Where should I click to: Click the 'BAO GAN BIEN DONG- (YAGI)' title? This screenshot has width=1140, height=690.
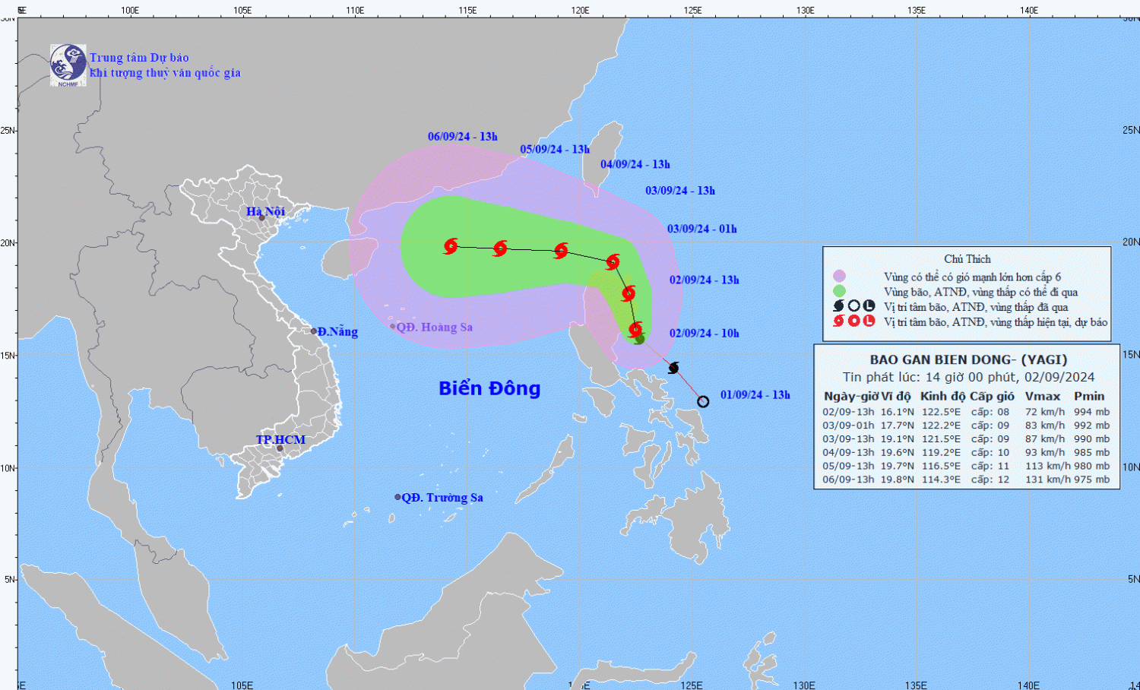click(967, 359)
